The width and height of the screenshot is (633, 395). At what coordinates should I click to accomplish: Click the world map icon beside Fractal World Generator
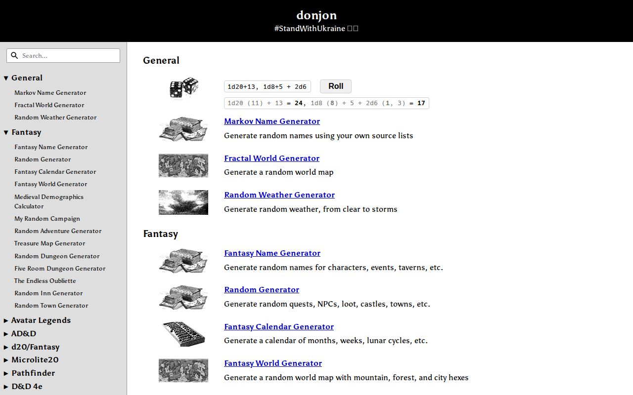(183, 165)
